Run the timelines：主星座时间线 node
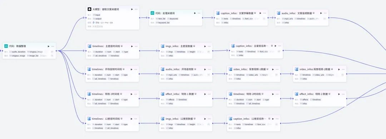The height and width of the screenshot is (139, 386). pyautogui.click(x=132, y=46)
